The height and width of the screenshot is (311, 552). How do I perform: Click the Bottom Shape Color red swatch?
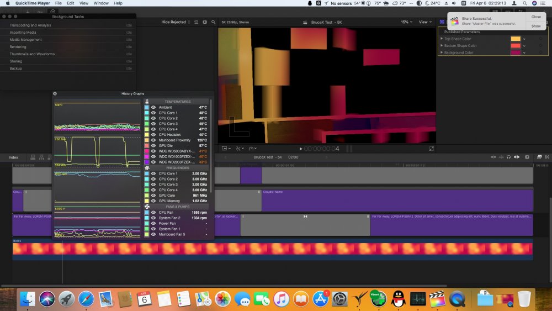[x=516, y=45]
